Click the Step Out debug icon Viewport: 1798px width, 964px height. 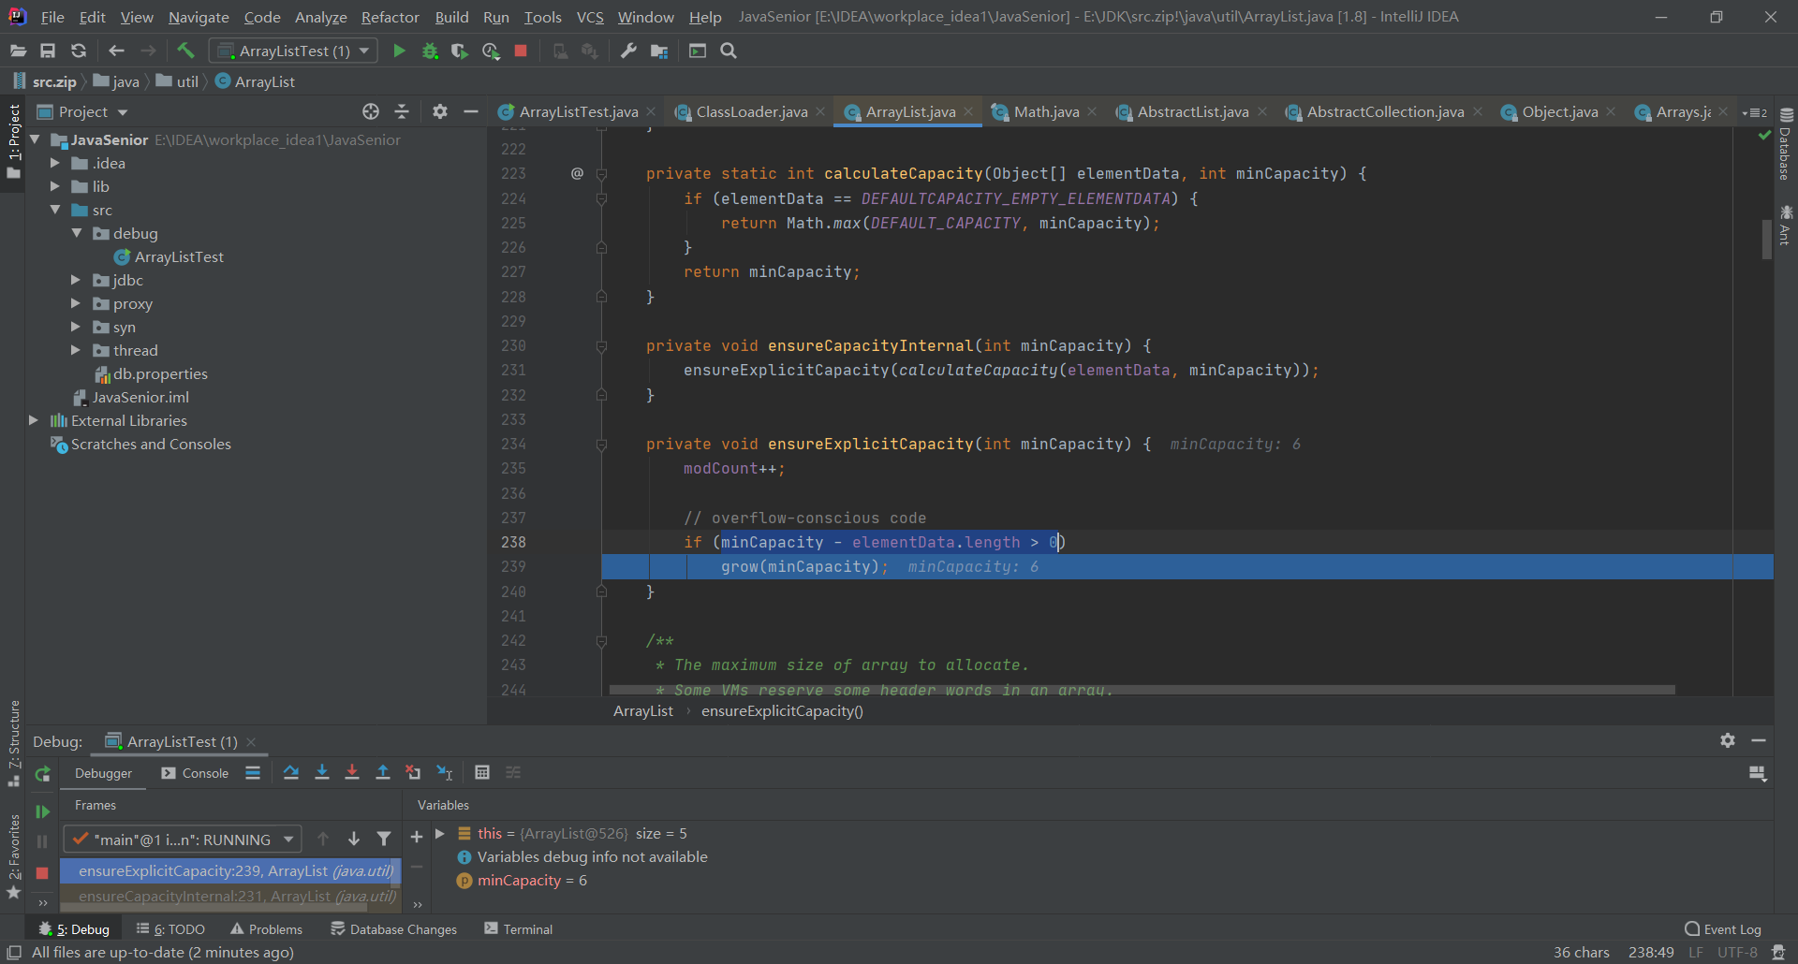pyautogui.click(x=383, y=772)
